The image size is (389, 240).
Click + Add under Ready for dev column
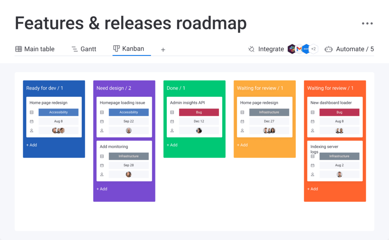click(x=31, y=145)
